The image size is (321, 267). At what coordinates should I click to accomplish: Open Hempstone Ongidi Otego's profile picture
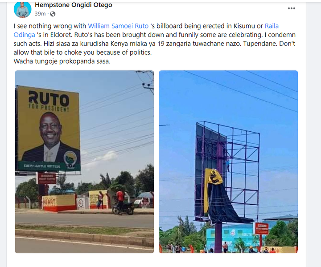pos(23,9)
